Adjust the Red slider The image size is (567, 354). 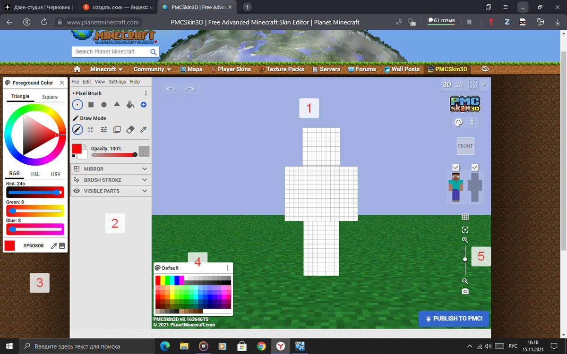35,192
